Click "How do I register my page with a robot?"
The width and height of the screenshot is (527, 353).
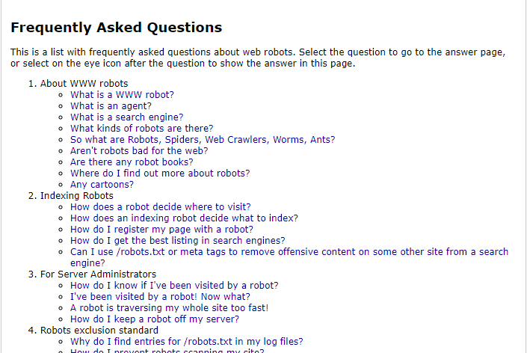pos(161,230)
